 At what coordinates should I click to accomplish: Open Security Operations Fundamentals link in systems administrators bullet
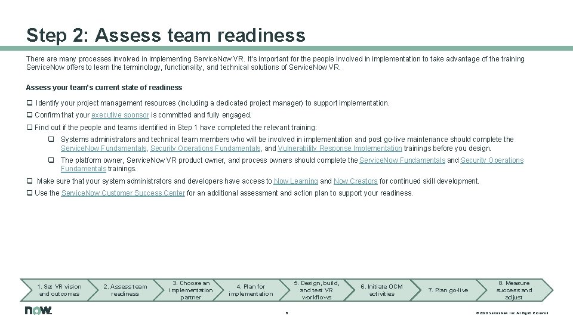coord(205,148)
